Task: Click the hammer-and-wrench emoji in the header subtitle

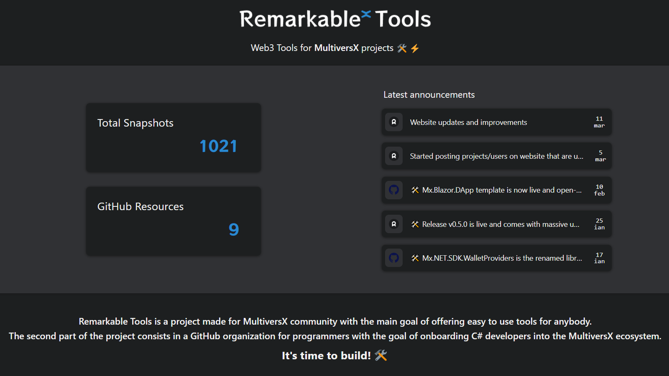Action: pos(402,48)
